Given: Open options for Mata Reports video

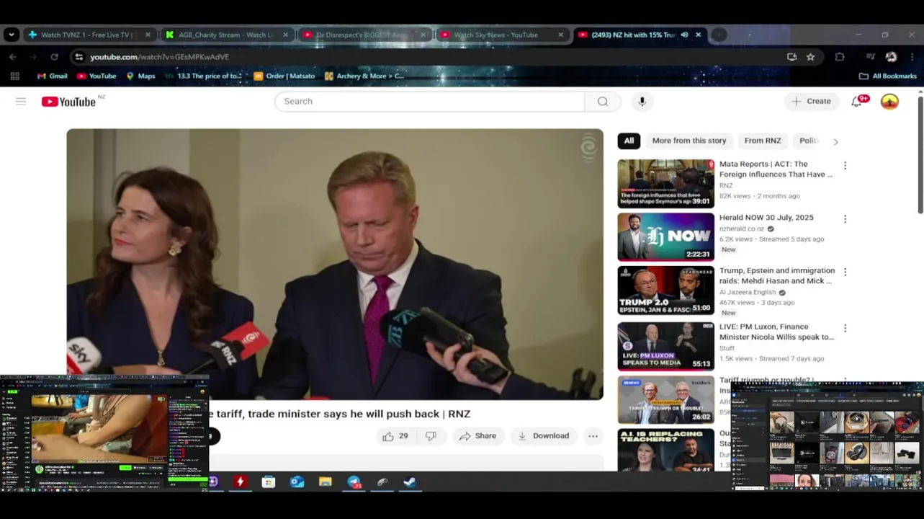Looking at the screenshot, I should point(845,166).
